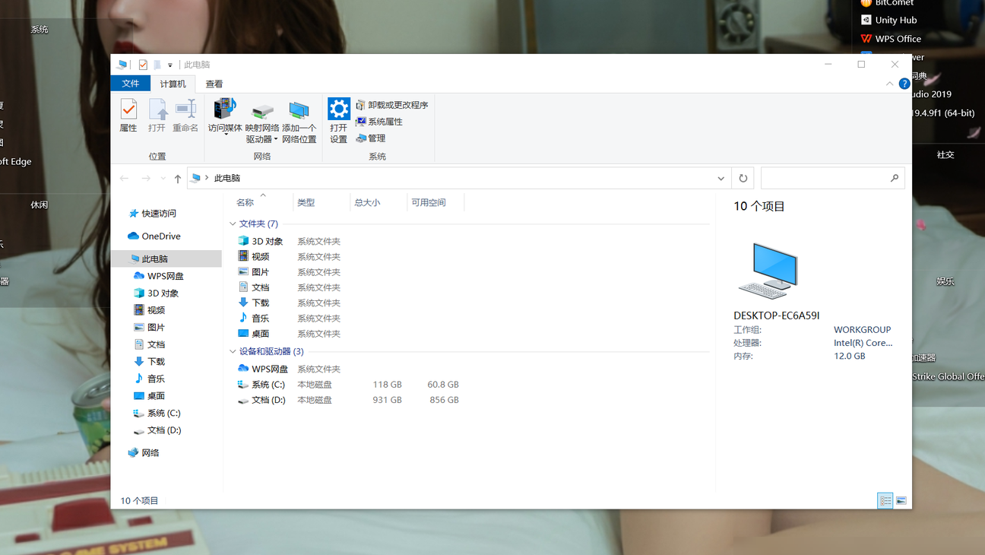Select 下载 in navigation pane
This screenshot has height=555, width=985.
click(149, 362)
